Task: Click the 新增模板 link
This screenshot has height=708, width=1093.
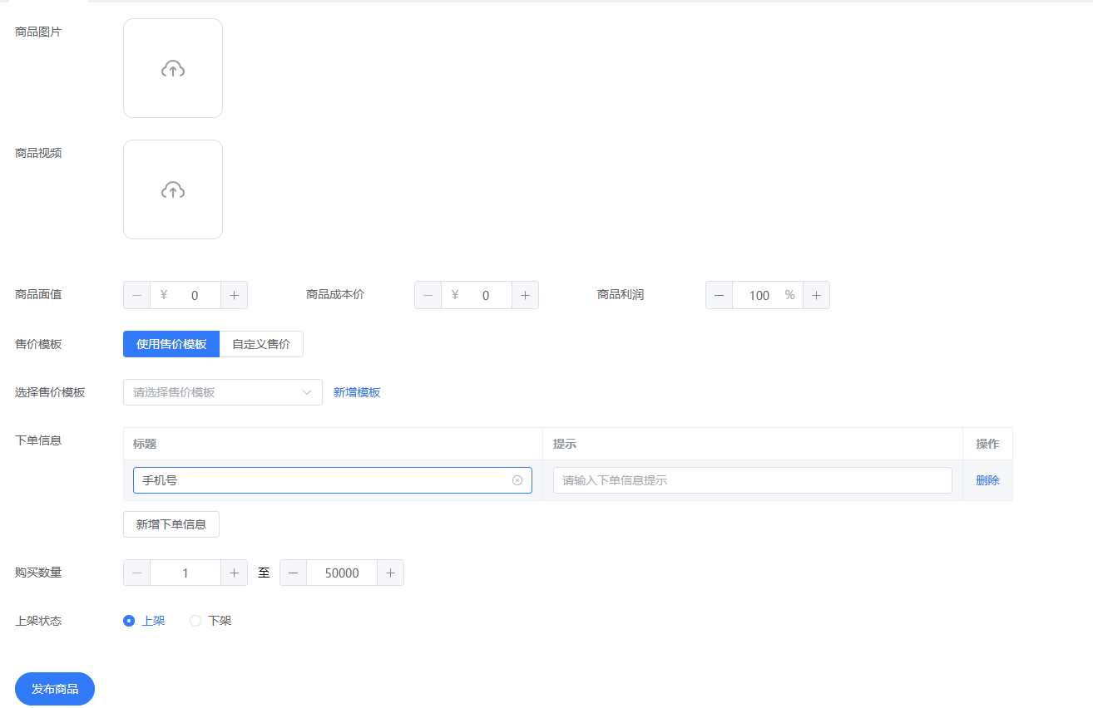Action: (357, 392)
